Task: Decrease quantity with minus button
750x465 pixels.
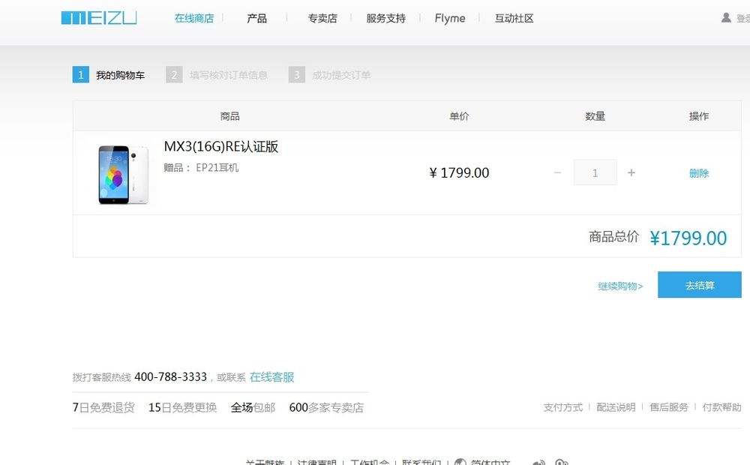Action: point(557,172)
